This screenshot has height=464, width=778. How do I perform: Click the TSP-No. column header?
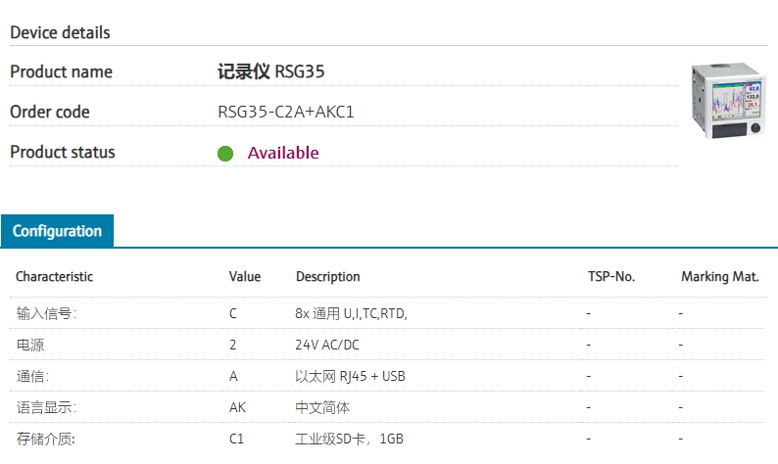[x=611, y=276]
